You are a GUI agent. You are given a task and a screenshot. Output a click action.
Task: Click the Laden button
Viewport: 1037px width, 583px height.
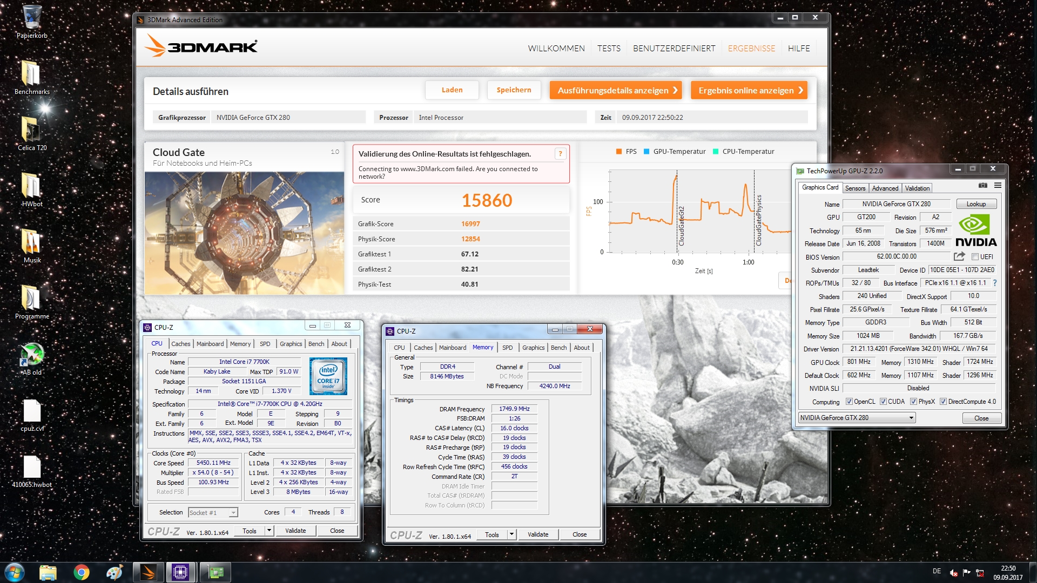click(452, 90)
